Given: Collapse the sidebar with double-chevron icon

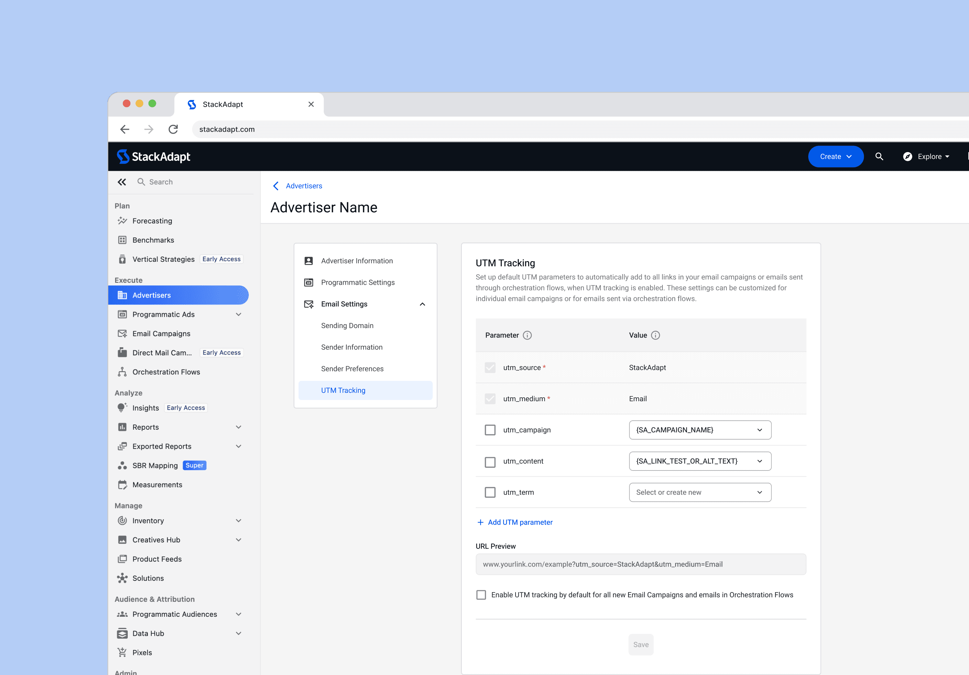Looking at the screenshot, I should (122, 182).
